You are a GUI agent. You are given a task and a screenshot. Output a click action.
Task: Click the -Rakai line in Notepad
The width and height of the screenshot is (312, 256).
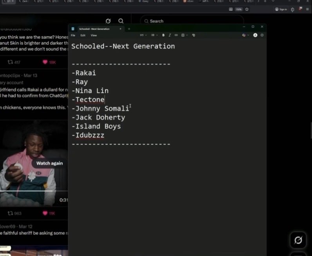(84, 73)
